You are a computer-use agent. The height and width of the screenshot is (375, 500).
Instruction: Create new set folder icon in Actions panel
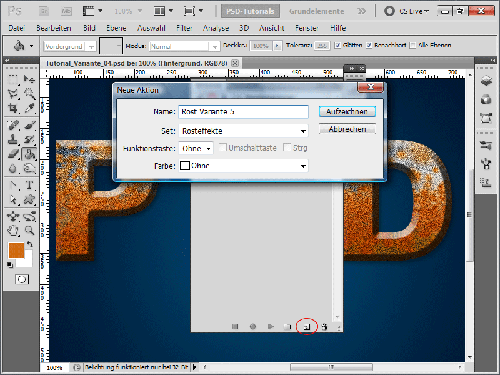pyautogui.click(x=287, y=326)
